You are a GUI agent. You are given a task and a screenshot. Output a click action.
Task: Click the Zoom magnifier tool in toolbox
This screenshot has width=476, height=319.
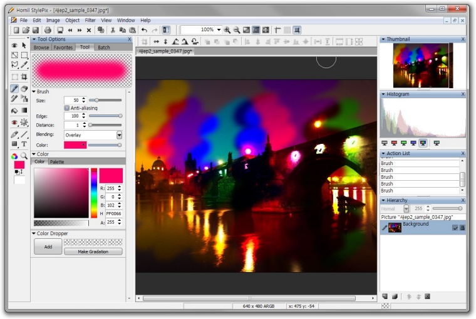[24, 156]
